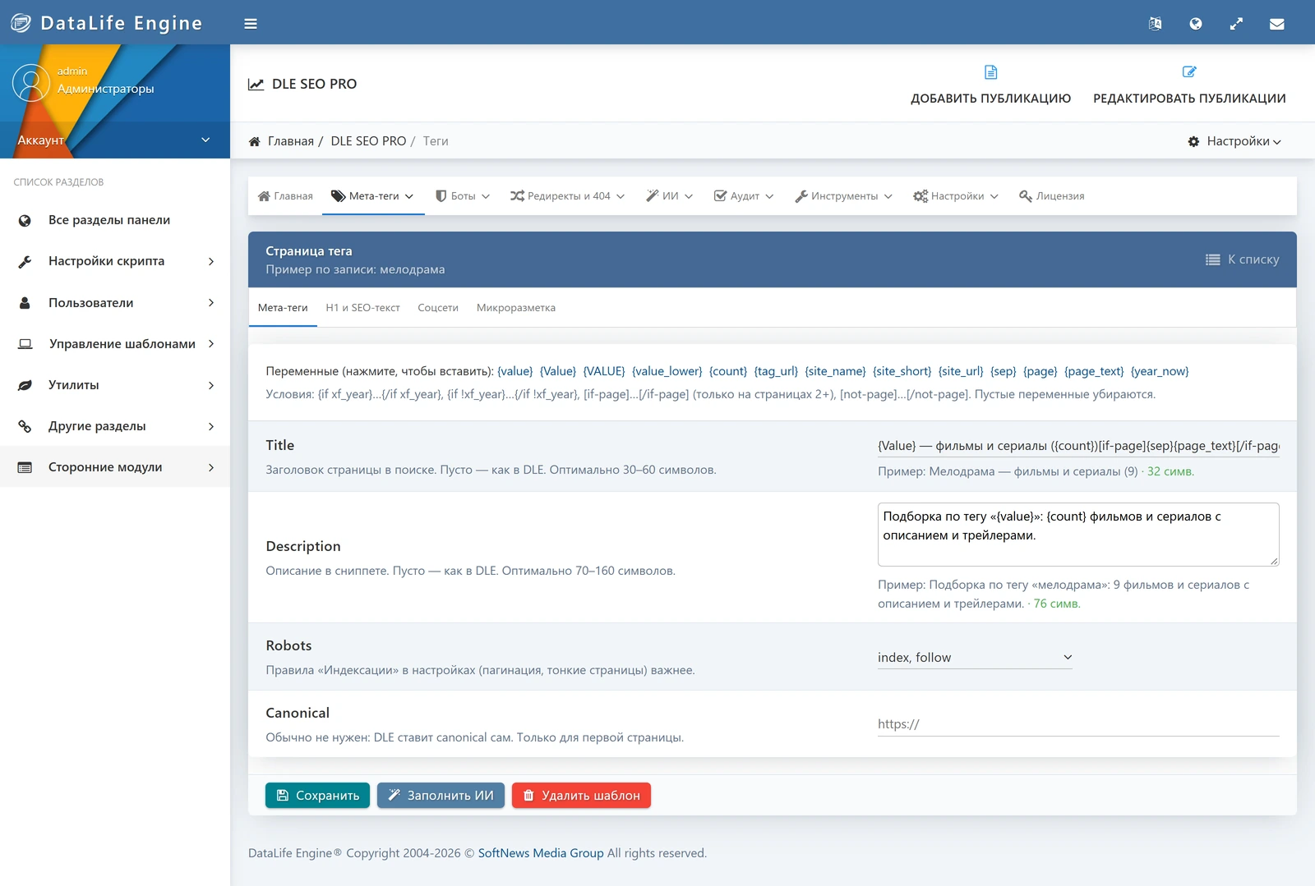Open the Robots index, follow select

[975, 657]
